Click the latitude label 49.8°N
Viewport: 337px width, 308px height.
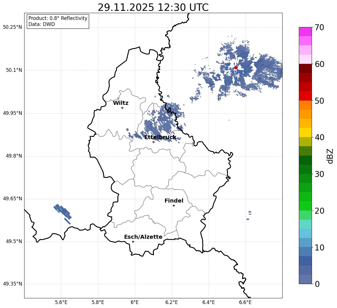[x=14, y=156]
